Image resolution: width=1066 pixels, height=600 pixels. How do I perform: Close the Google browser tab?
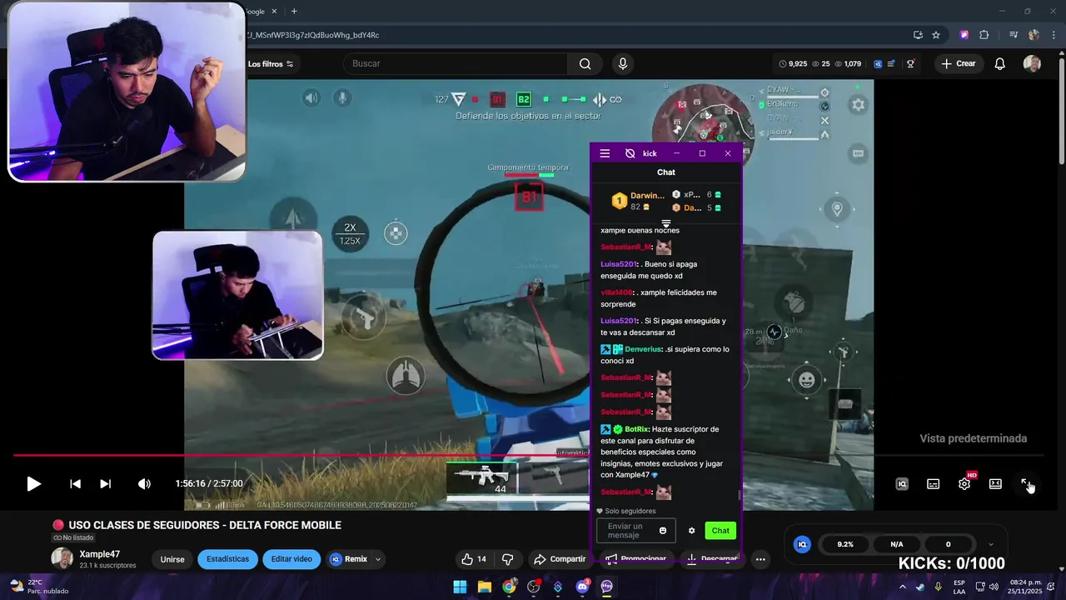click(x=274, y=12)
